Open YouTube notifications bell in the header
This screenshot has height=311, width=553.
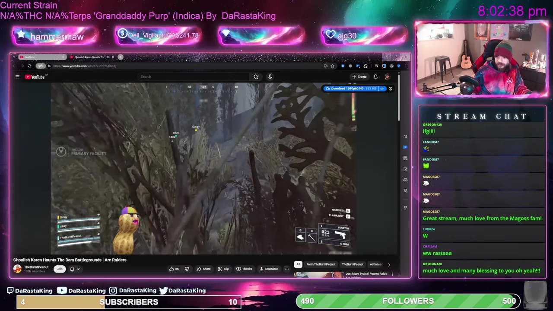point(375,77)
